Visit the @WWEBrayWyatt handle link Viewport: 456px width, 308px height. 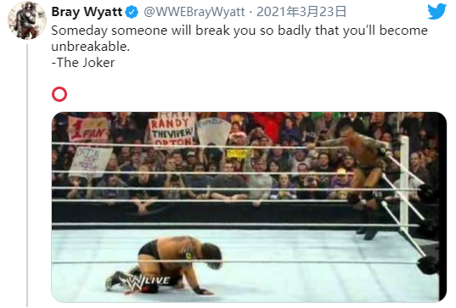point(194,12)
